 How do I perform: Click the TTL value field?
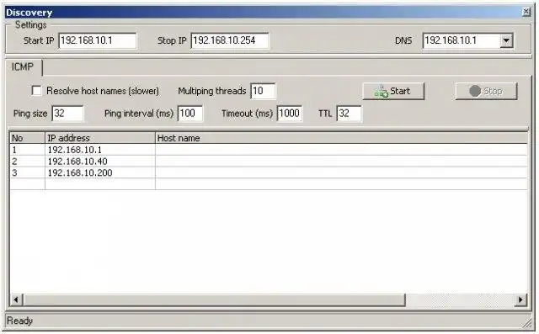tap(349, 114)
